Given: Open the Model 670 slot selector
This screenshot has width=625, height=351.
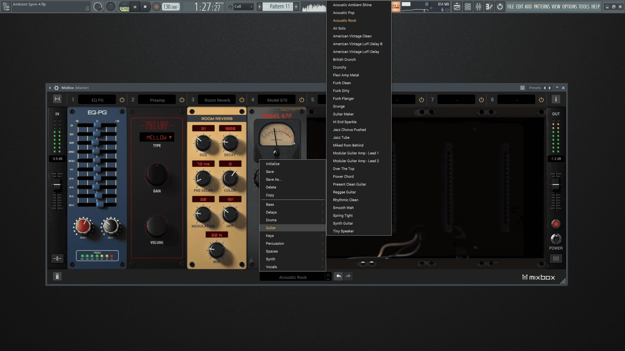Looking at the screenshot, I should [277, 100].
